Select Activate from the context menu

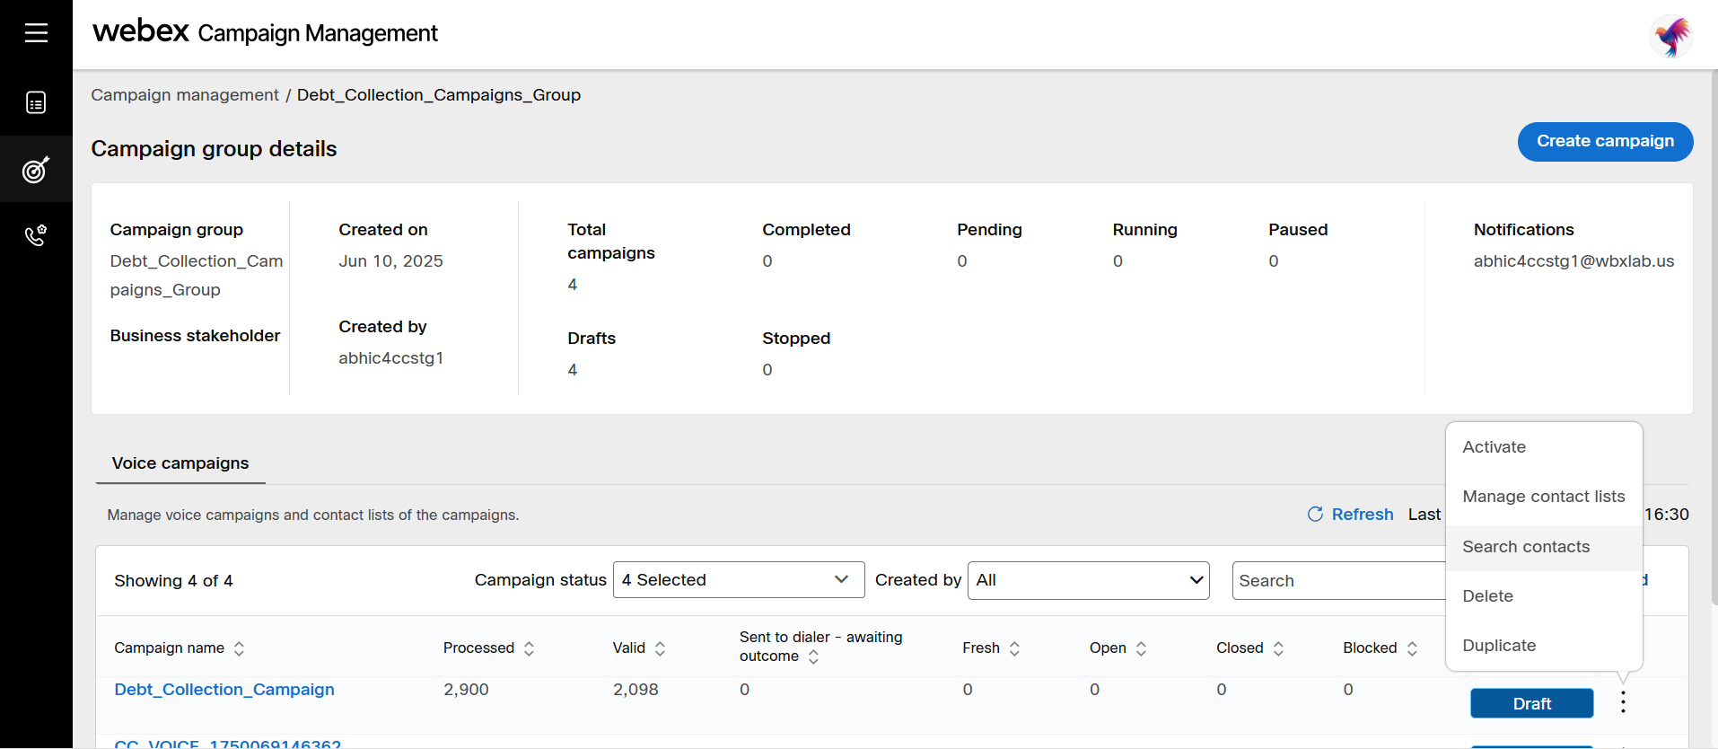(1494, 447)
